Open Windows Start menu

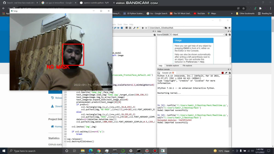(x=4, y=151)
